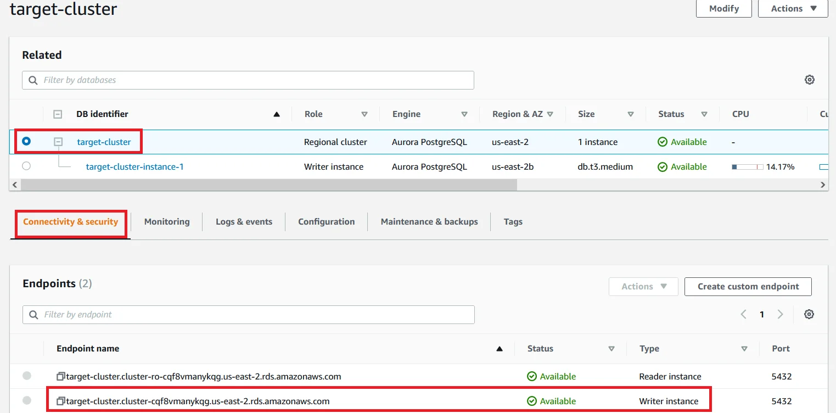This screenshot has height=413, width=836.
Task: Sort by DB identifier ascending arrow
Action: point(277,114)
